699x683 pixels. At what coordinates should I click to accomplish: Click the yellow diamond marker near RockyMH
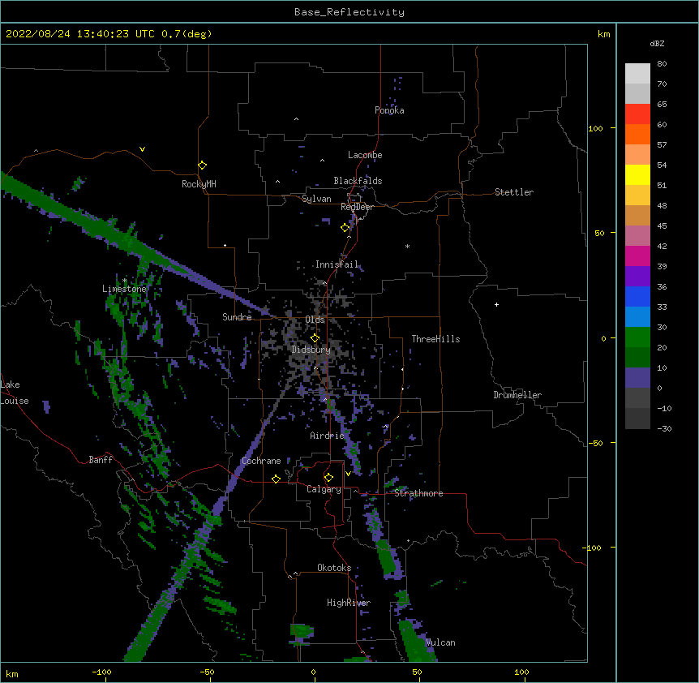coord(203,165)
